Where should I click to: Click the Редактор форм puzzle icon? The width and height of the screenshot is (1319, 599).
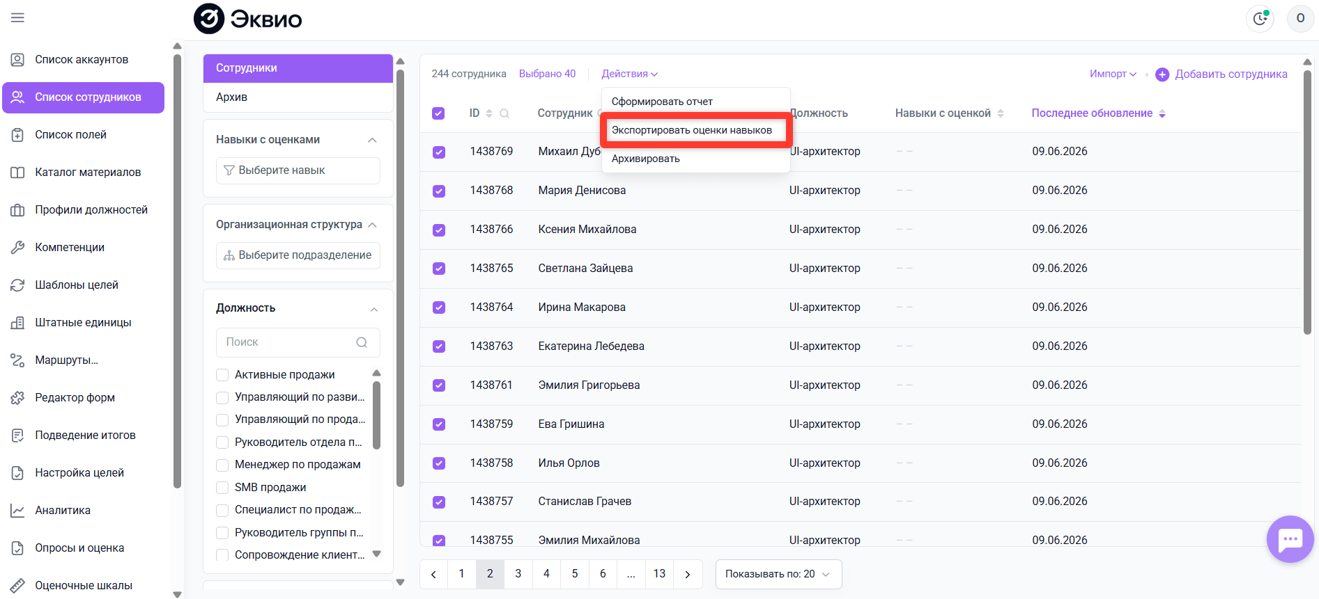17,398
